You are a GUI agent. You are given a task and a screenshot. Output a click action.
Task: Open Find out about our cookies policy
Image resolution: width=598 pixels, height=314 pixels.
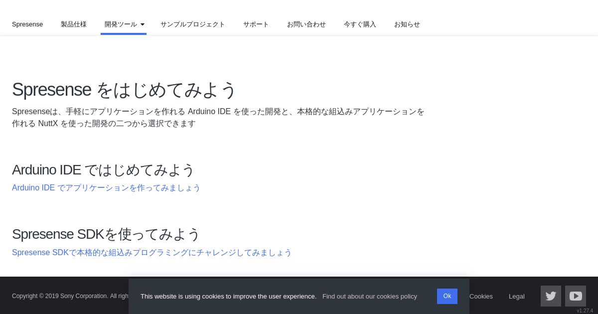370,296
